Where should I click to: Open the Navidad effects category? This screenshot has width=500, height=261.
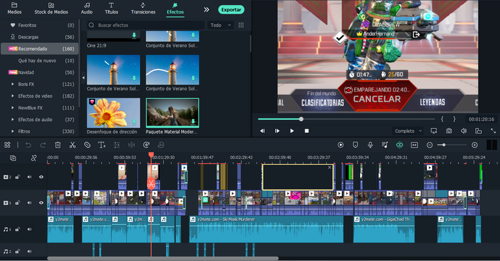[x=40, y=72]
